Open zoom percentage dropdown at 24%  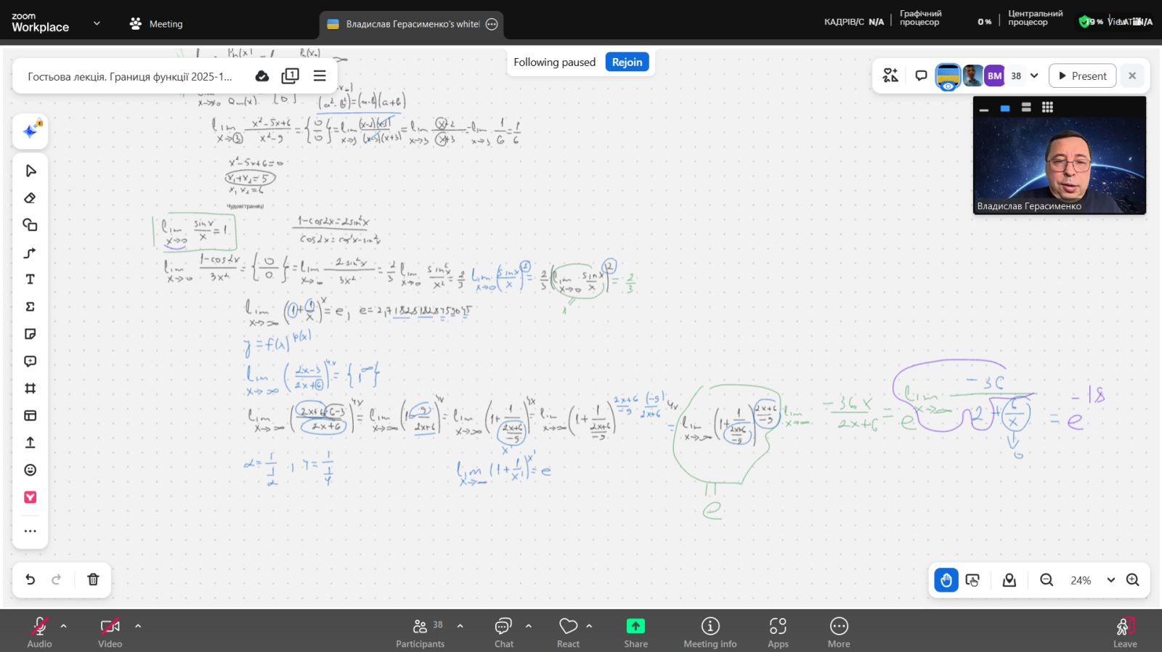pyautogui.click(x=1110, y=580)
